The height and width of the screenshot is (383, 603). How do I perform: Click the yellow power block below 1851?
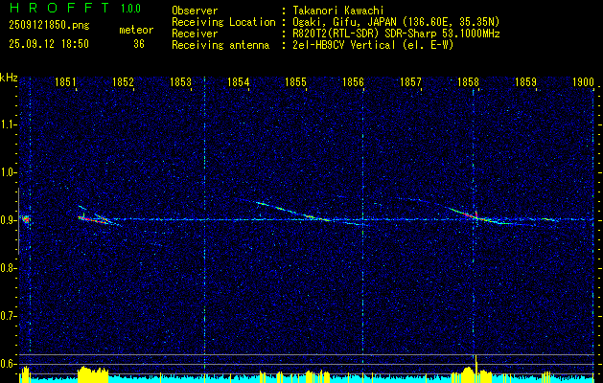[x=93, y=375]
